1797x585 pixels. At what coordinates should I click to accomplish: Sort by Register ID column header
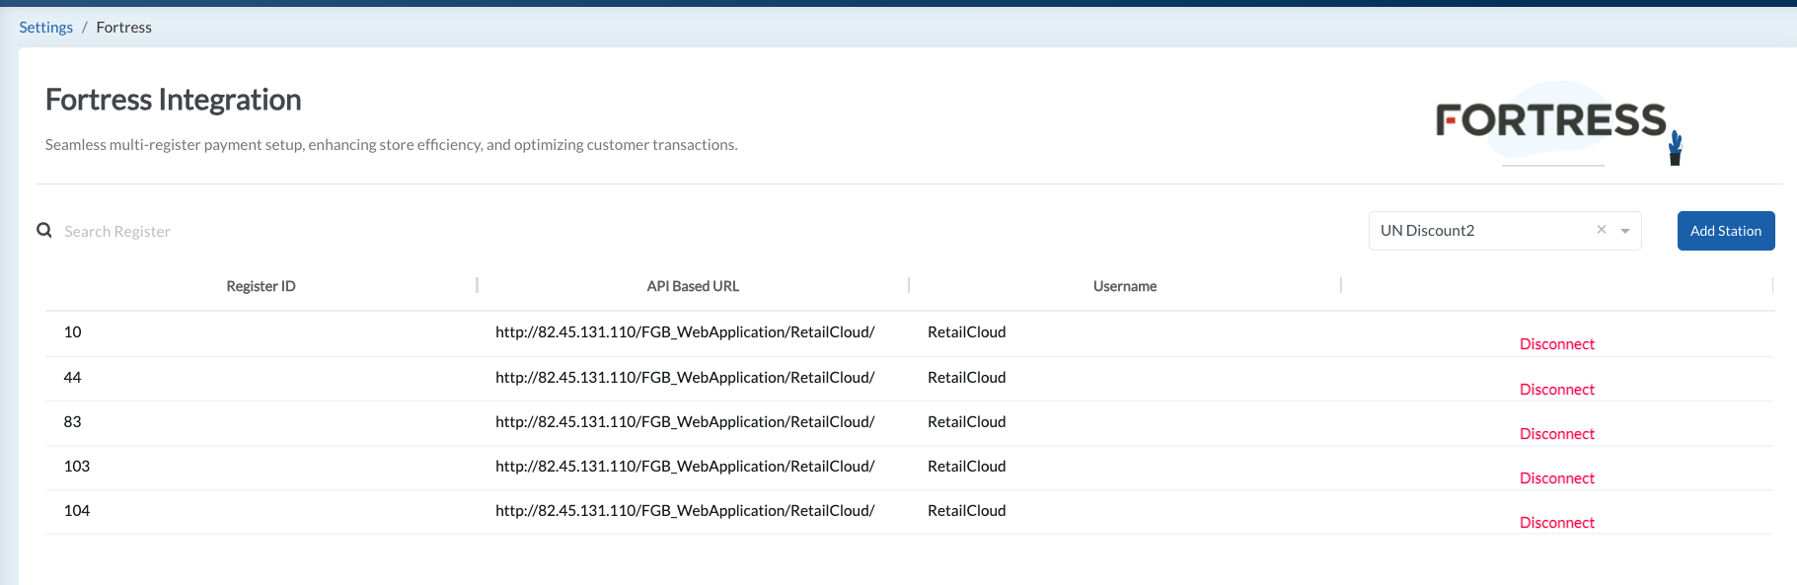[x=261, y=286]
